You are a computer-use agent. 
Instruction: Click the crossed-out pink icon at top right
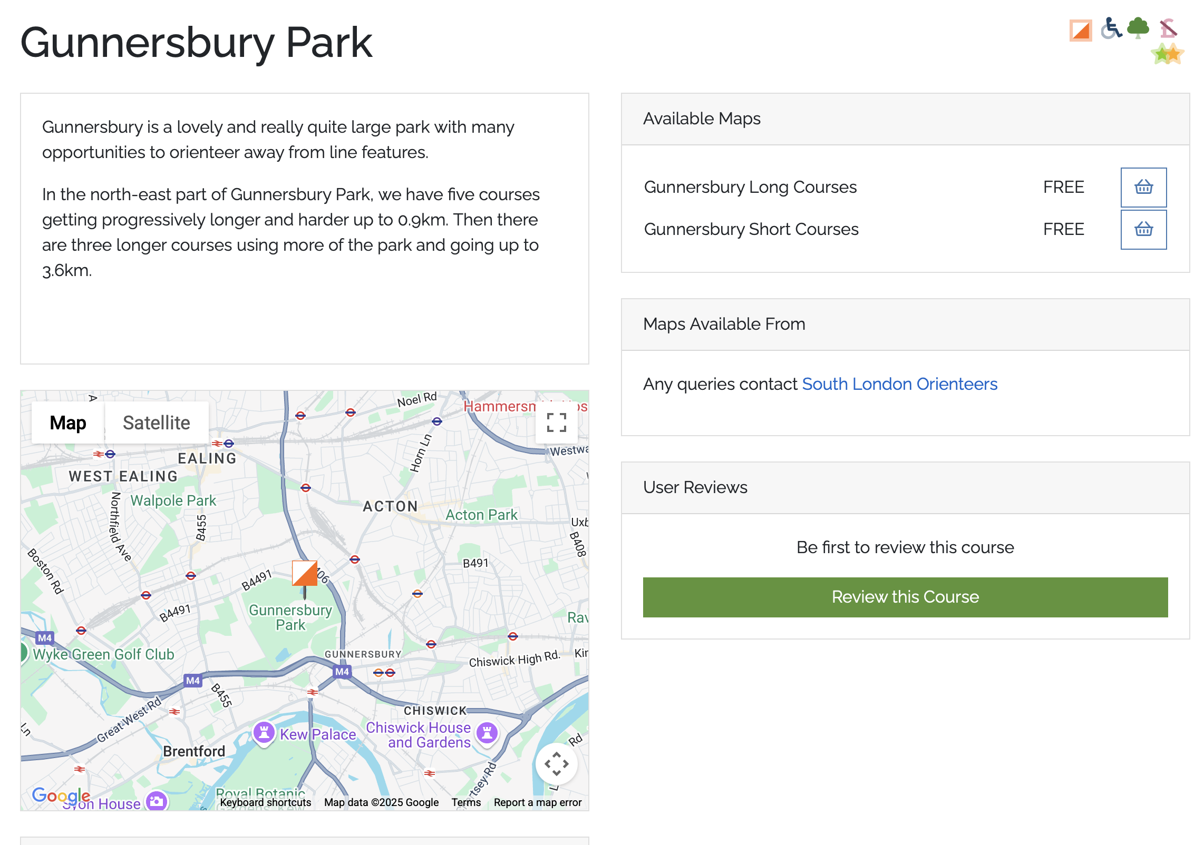(x=1169, y=28)
